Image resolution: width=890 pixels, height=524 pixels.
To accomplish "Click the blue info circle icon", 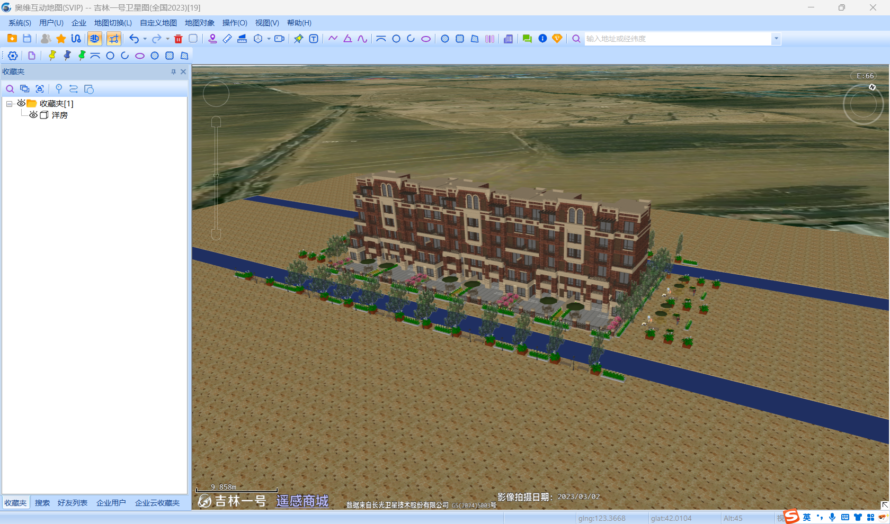I will click(542, 39).
